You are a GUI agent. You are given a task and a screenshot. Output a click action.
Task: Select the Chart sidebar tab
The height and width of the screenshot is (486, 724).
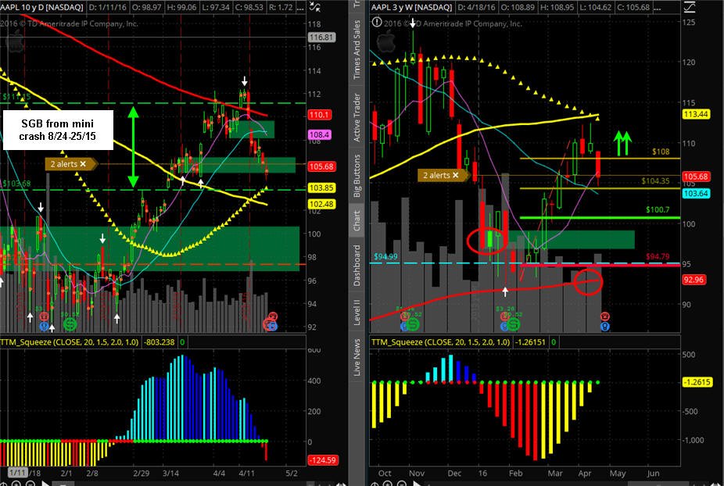pyautogui.click(x=357, y=220)
